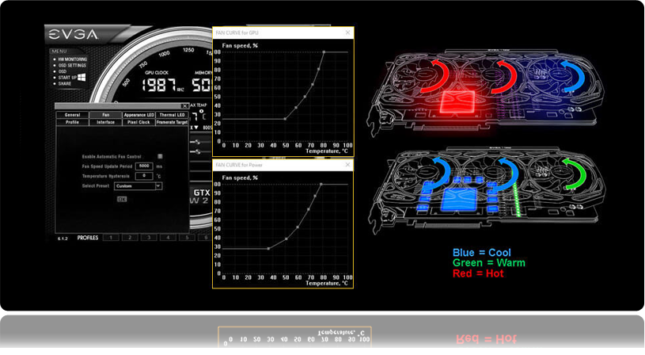Select profile slot 1
Screen dimensions: 645x355
111,238
